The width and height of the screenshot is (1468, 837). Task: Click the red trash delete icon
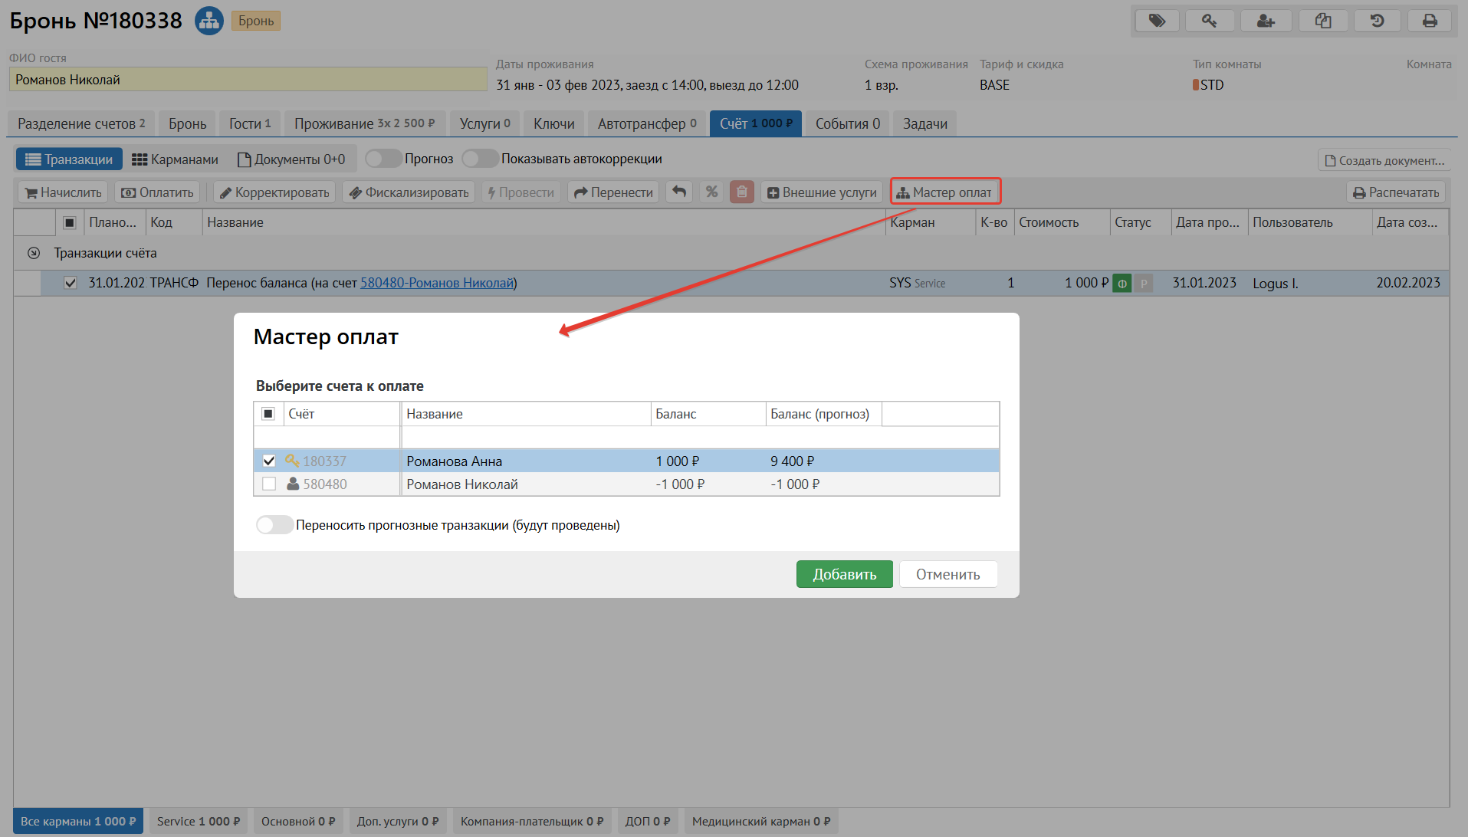pyautogui.click(x=742, y=192)
